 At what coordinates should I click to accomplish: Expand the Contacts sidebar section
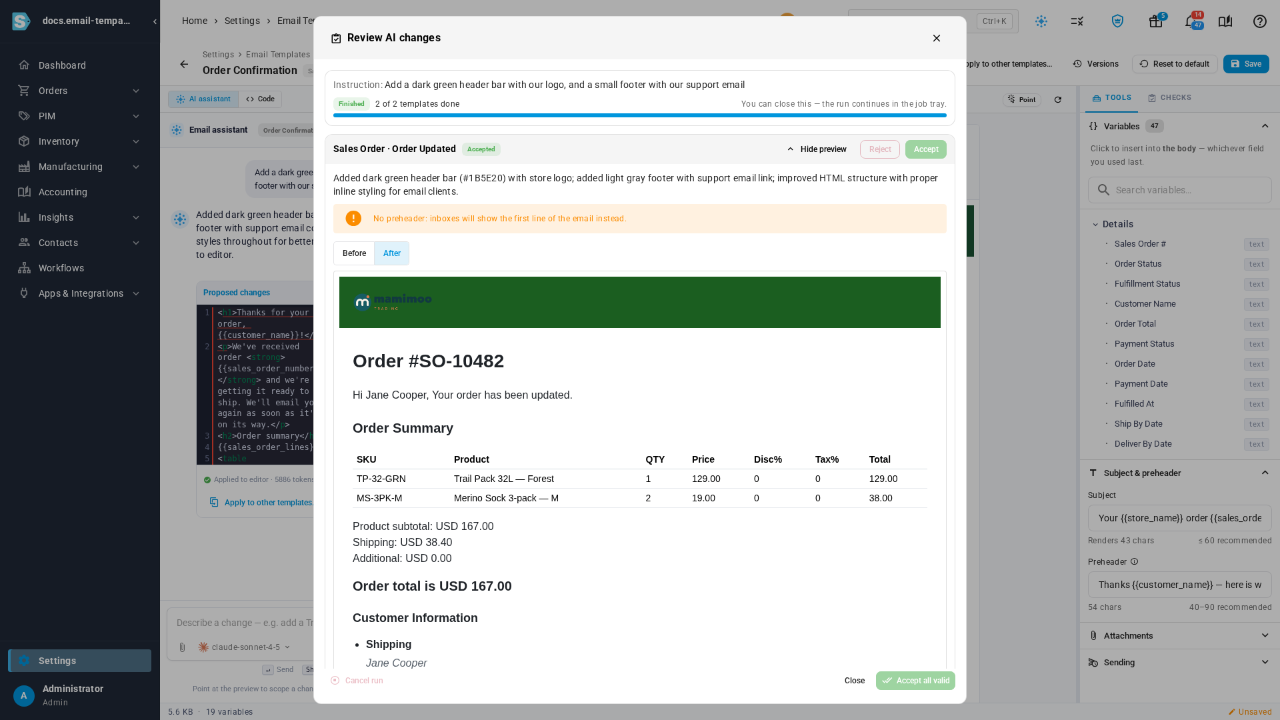(x=79, y=243)
